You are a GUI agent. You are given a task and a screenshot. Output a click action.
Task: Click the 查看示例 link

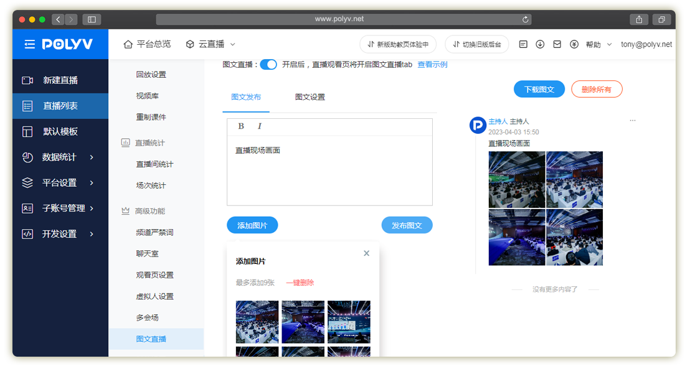pyautogui.click(x=432, y=65)
